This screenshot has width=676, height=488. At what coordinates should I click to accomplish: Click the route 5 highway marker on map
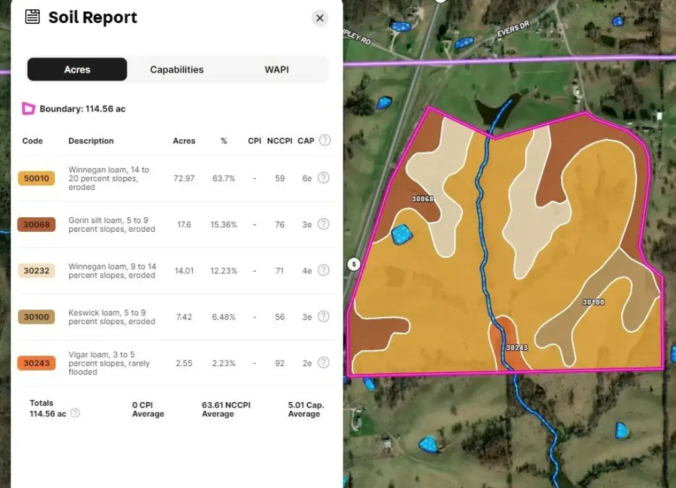coord(354,265)
